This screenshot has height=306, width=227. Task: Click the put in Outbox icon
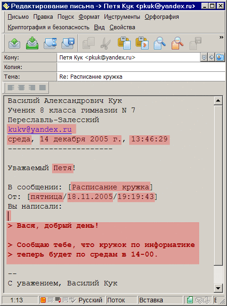(32, 43)
